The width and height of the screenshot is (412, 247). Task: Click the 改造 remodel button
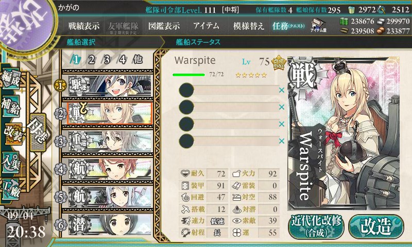376,227
